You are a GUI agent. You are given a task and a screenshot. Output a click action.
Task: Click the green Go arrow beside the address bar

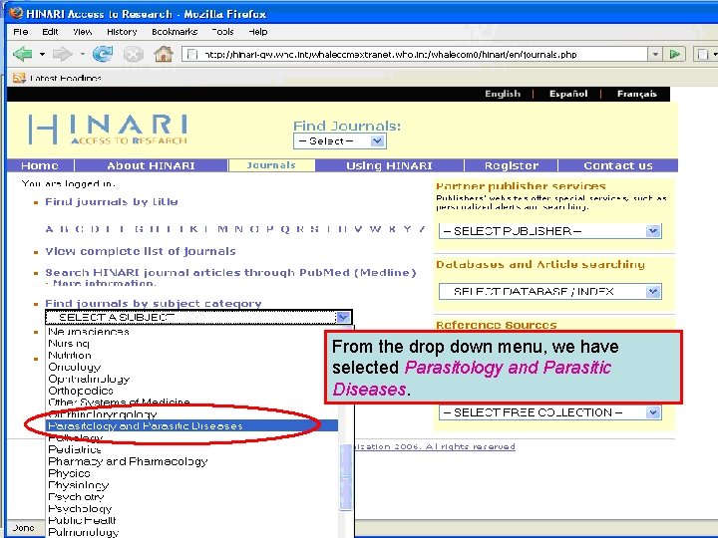coord(674,54)
